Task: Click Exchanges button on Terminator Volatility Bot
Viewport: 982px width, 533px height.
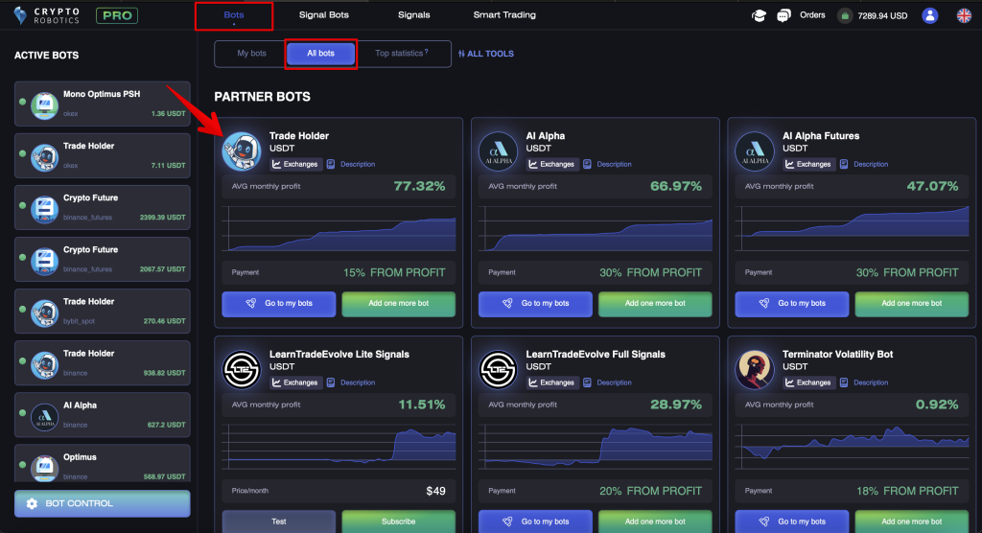Action: (x=808, y=382)
